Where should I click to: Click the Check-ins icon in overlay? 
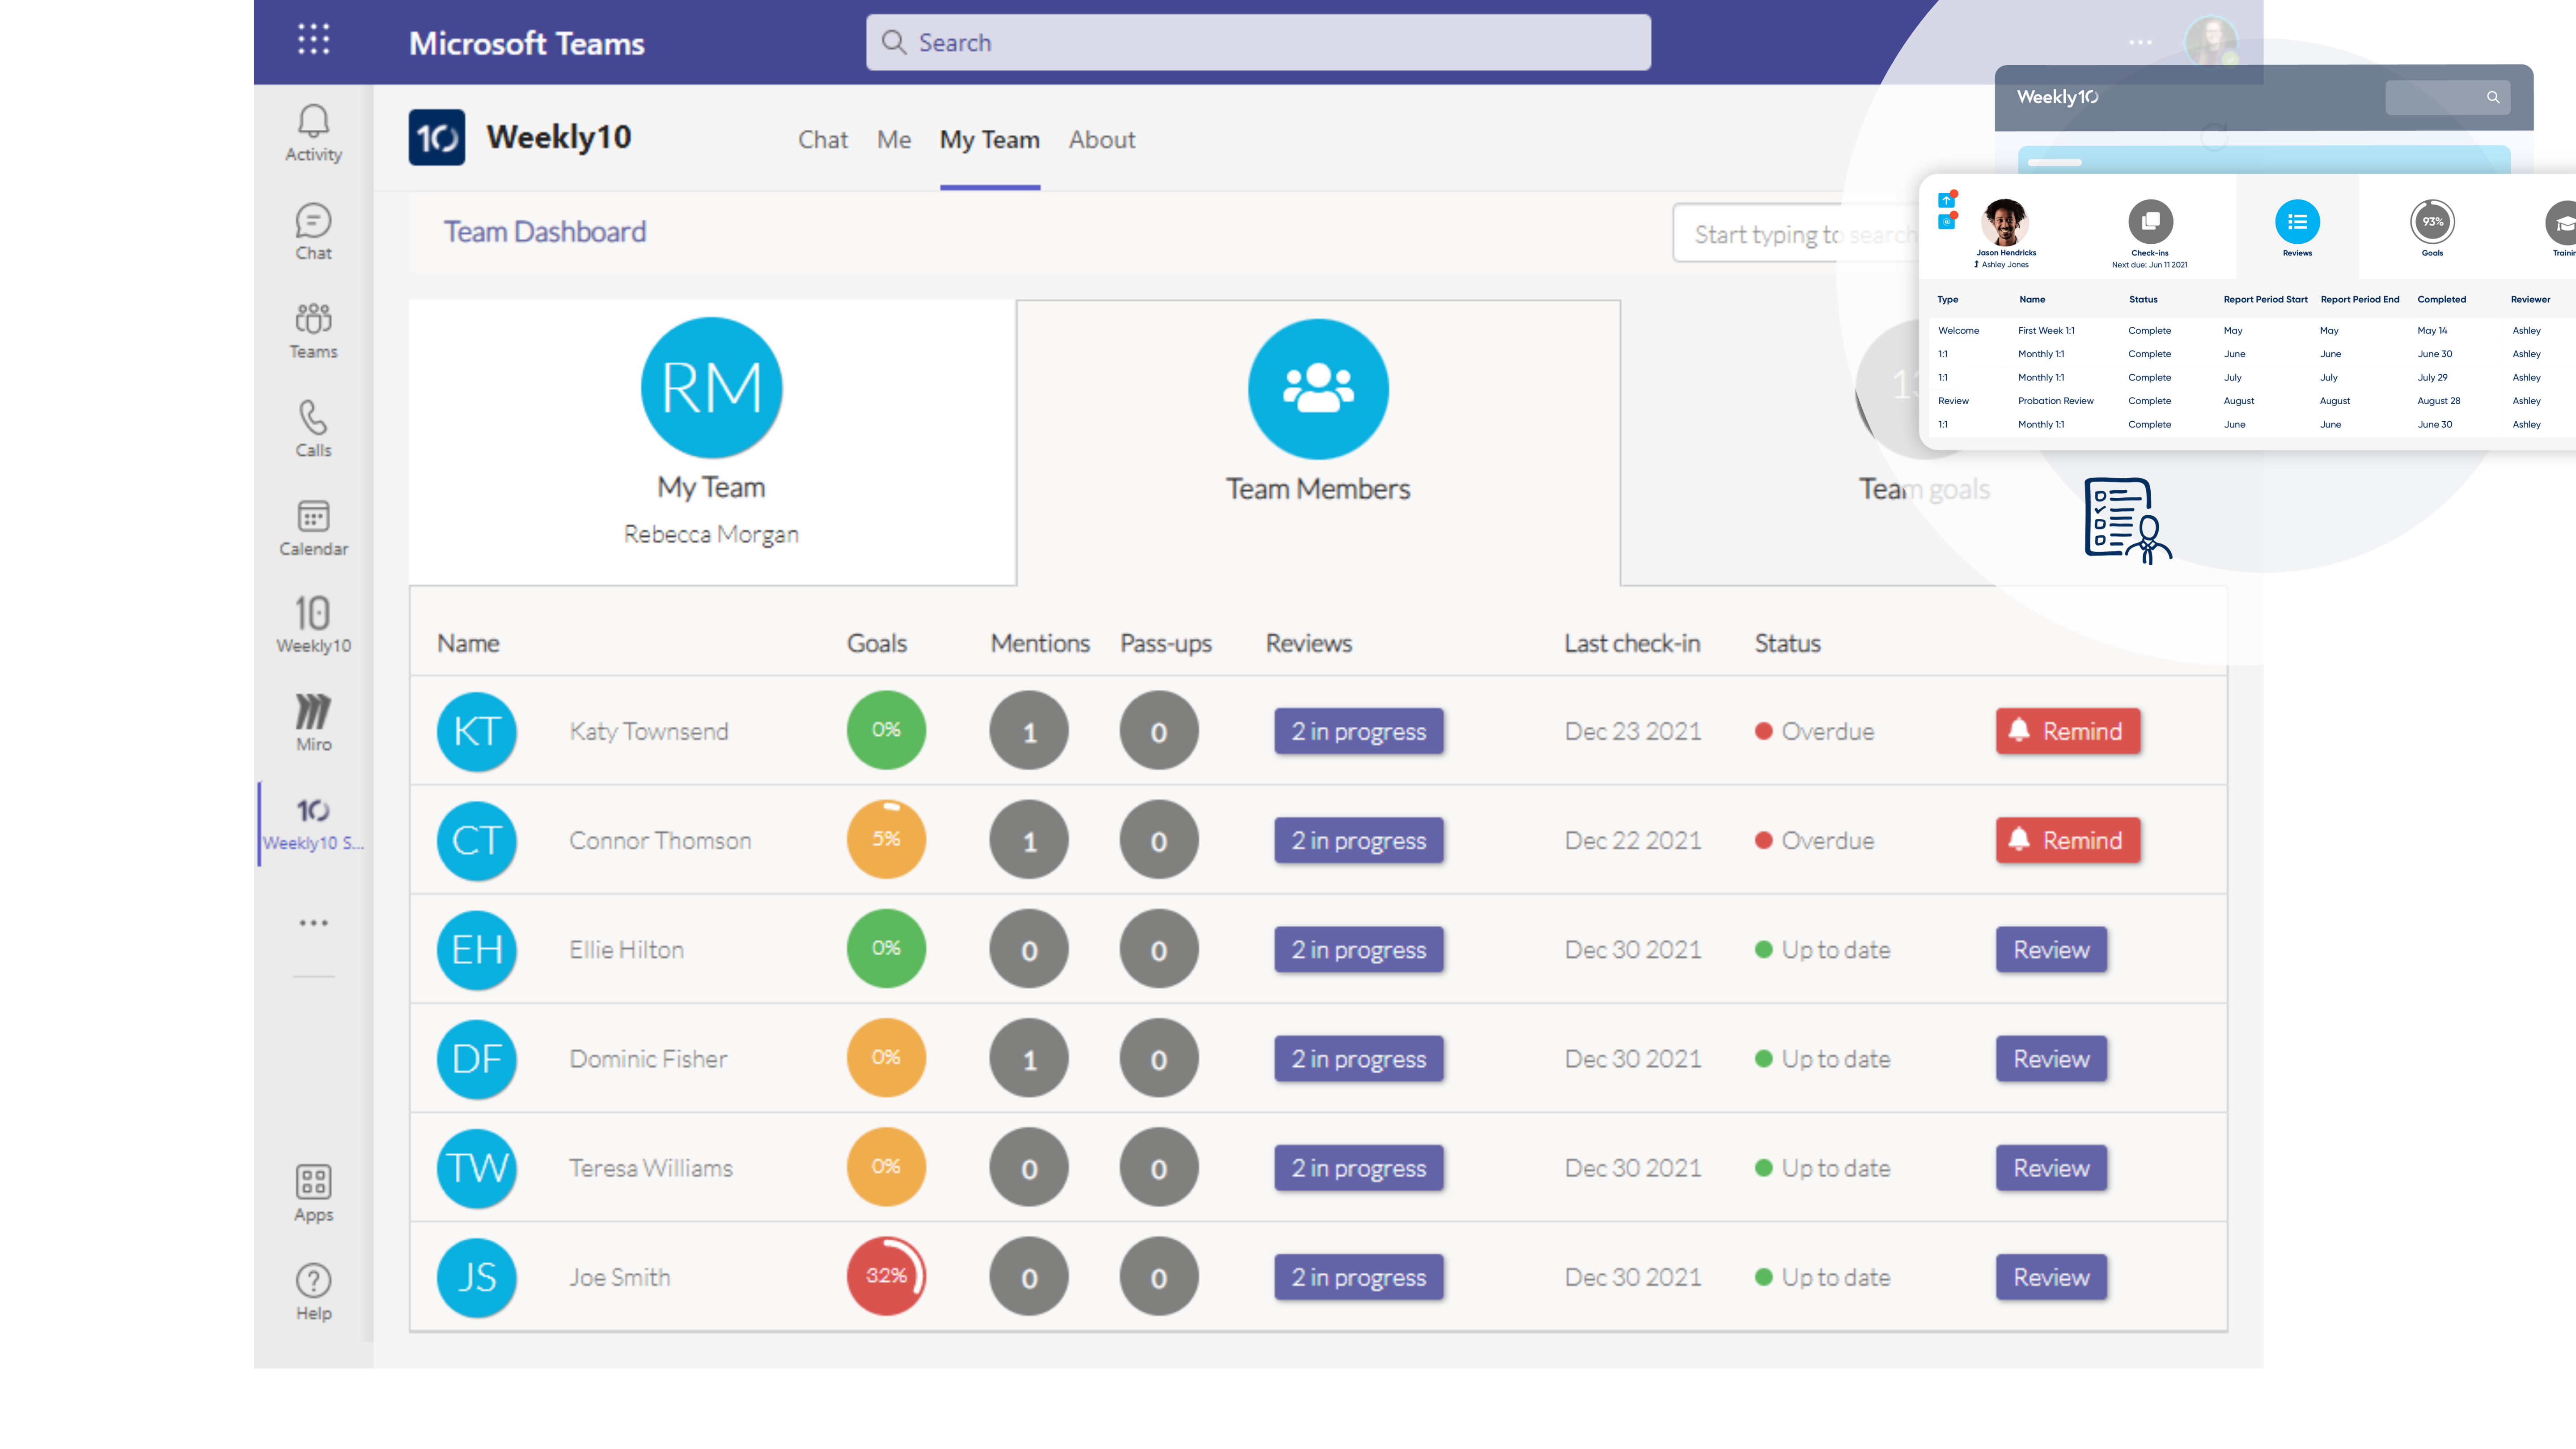pyautogui.click(x=2150, y=222)
